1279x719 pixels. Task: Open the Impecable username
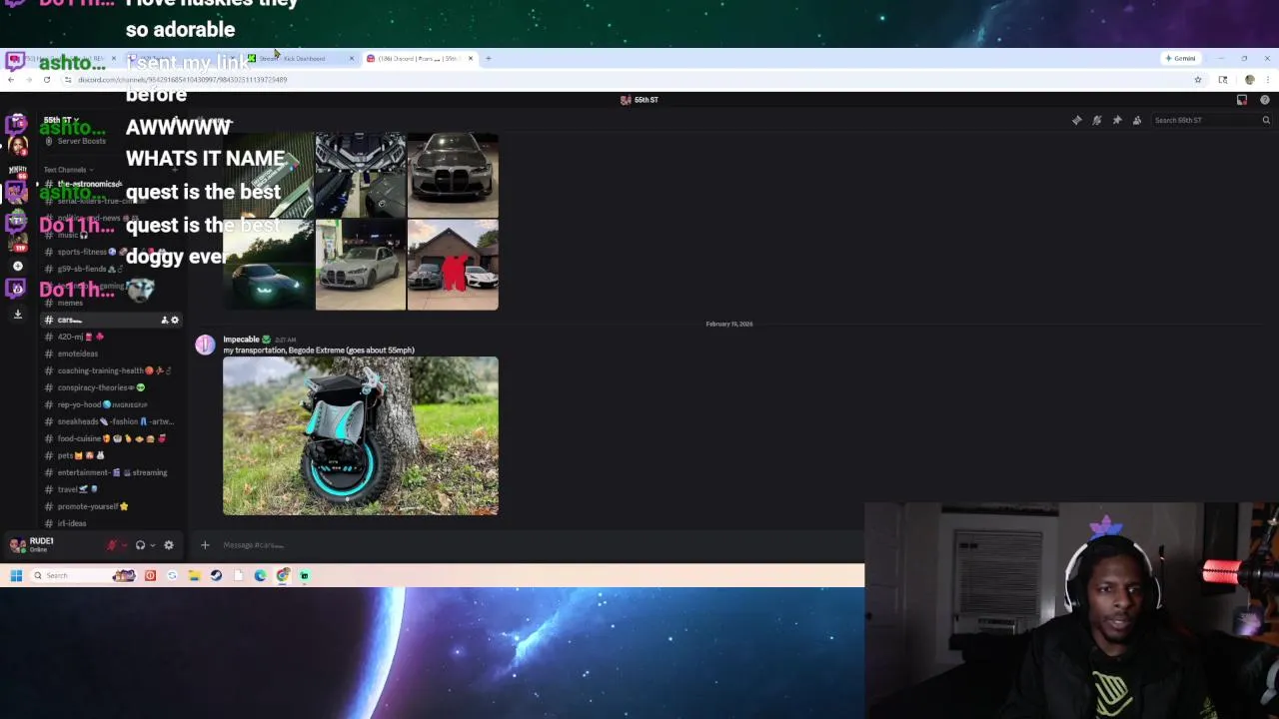pos(241,340)
